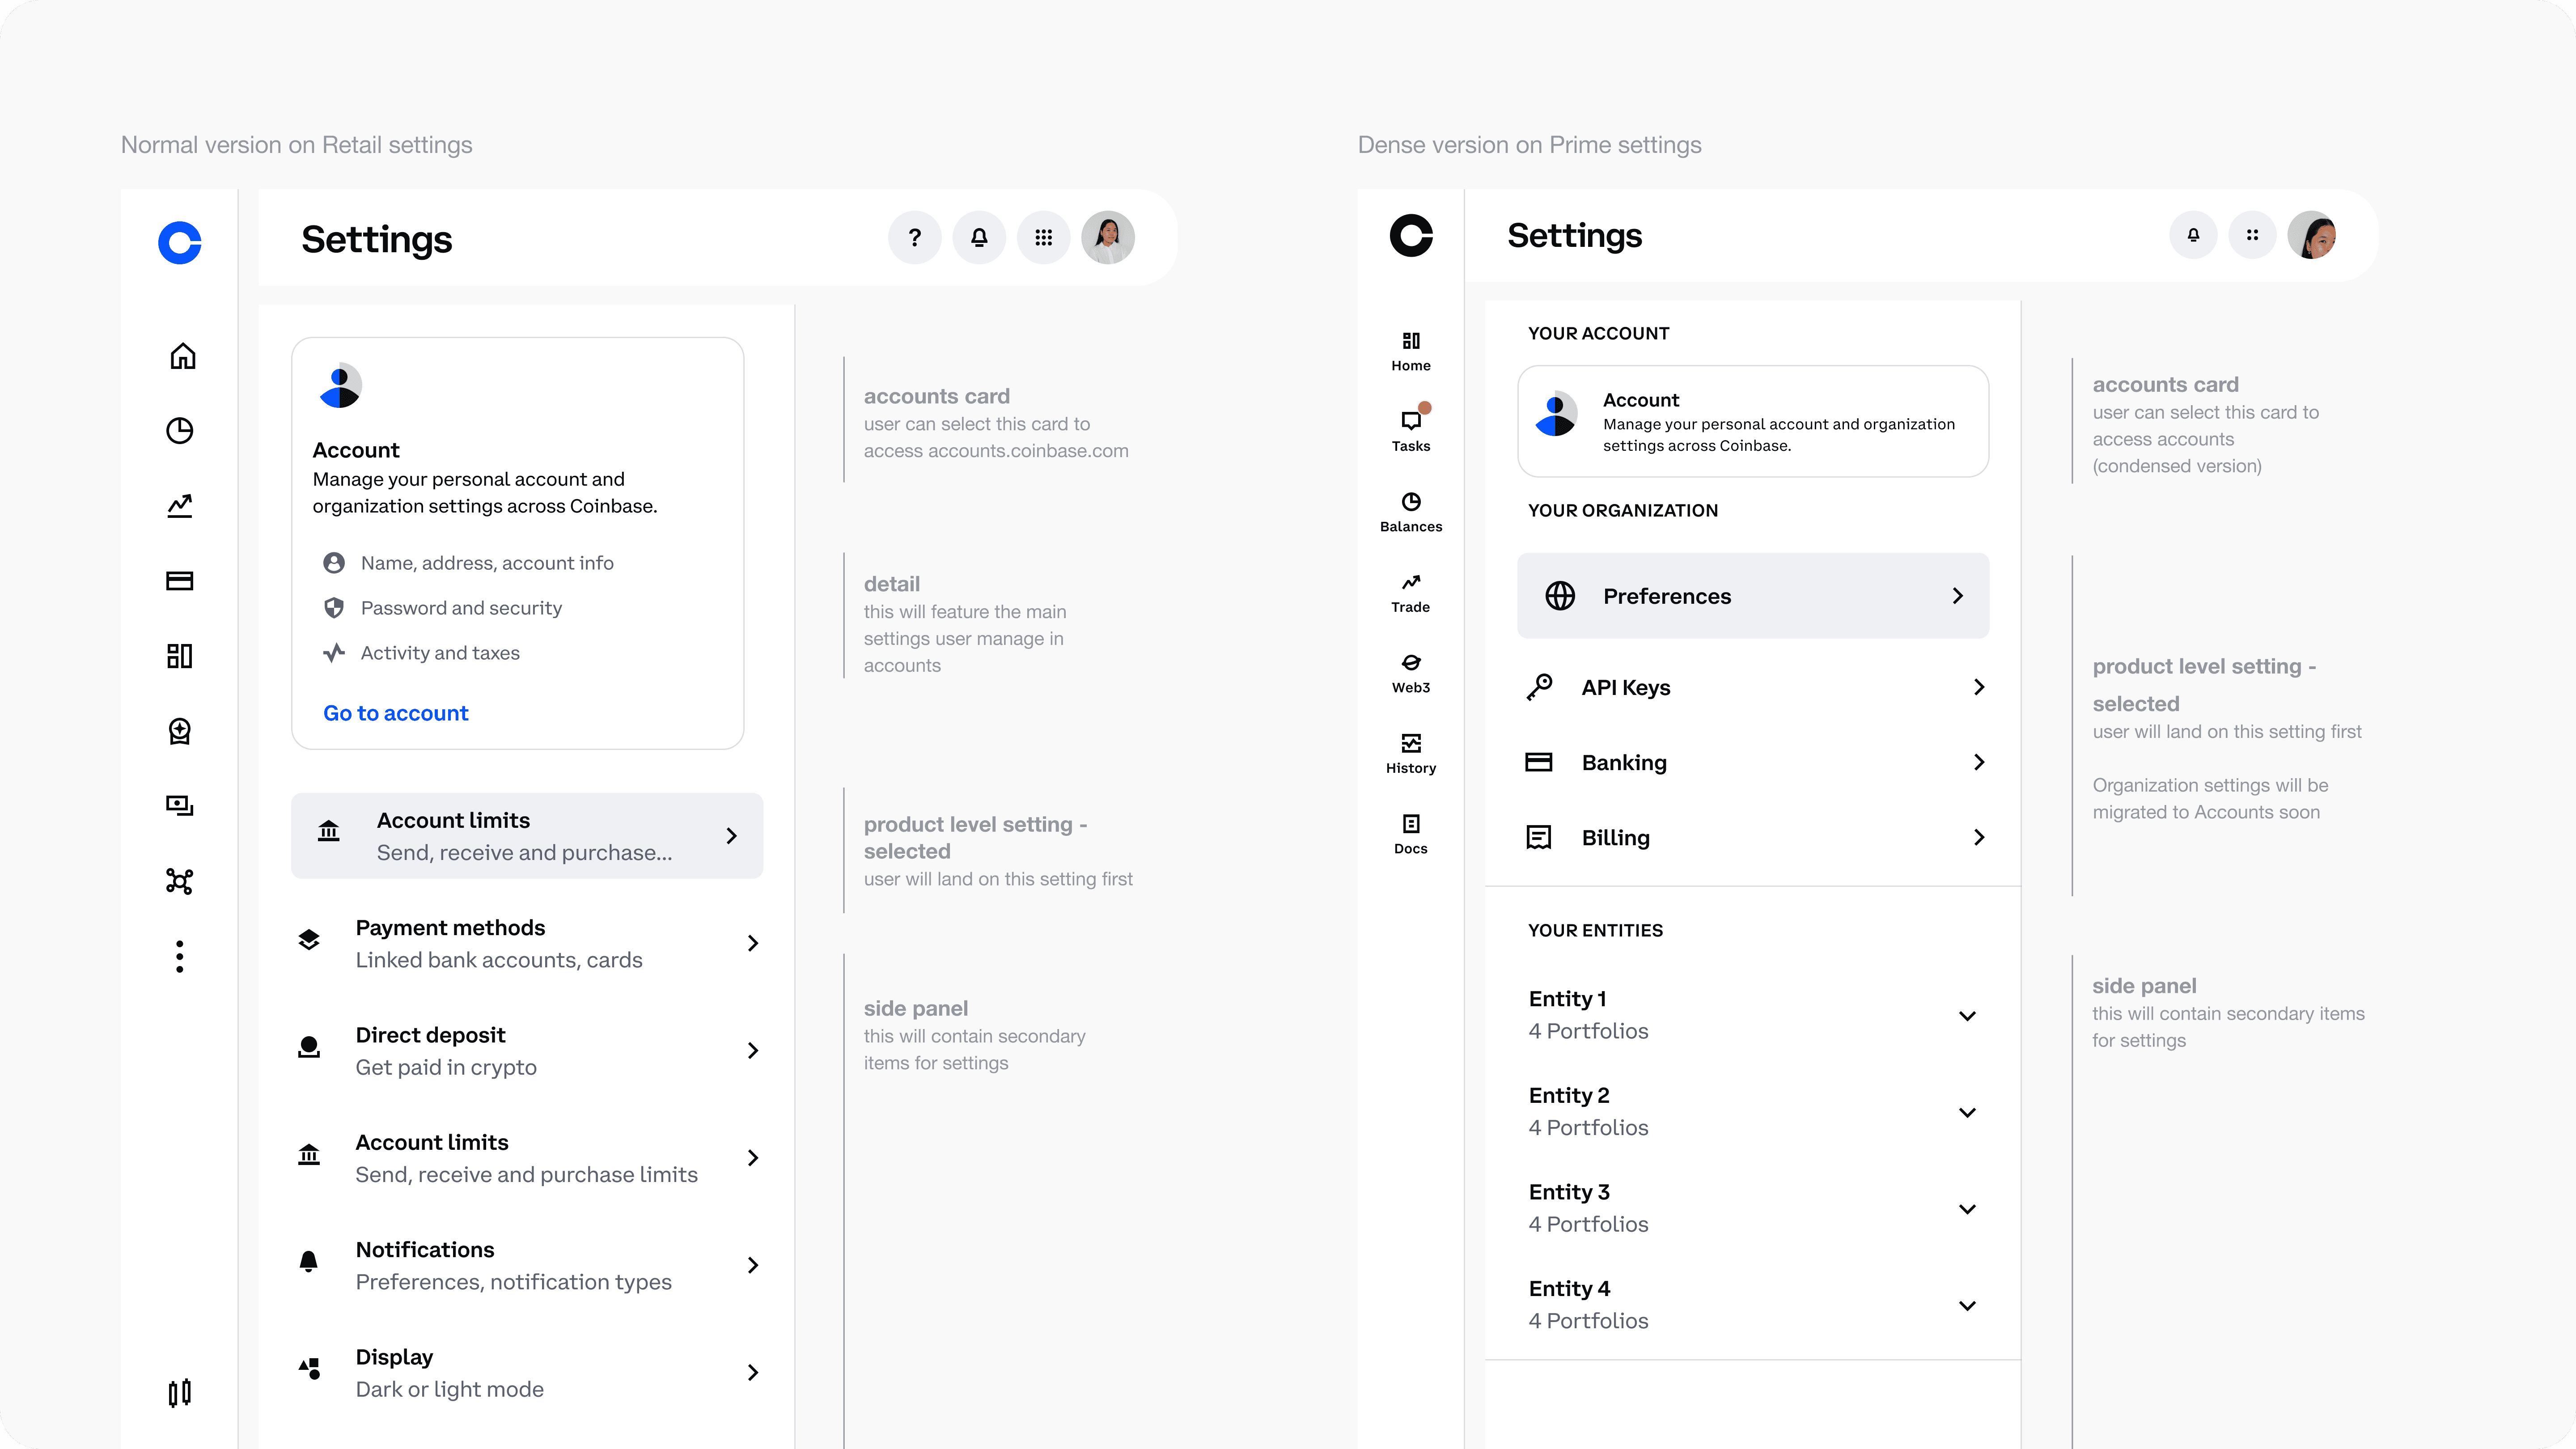Click the blue Coinbase logo
2576x1449 pixels.
point(180,243)
